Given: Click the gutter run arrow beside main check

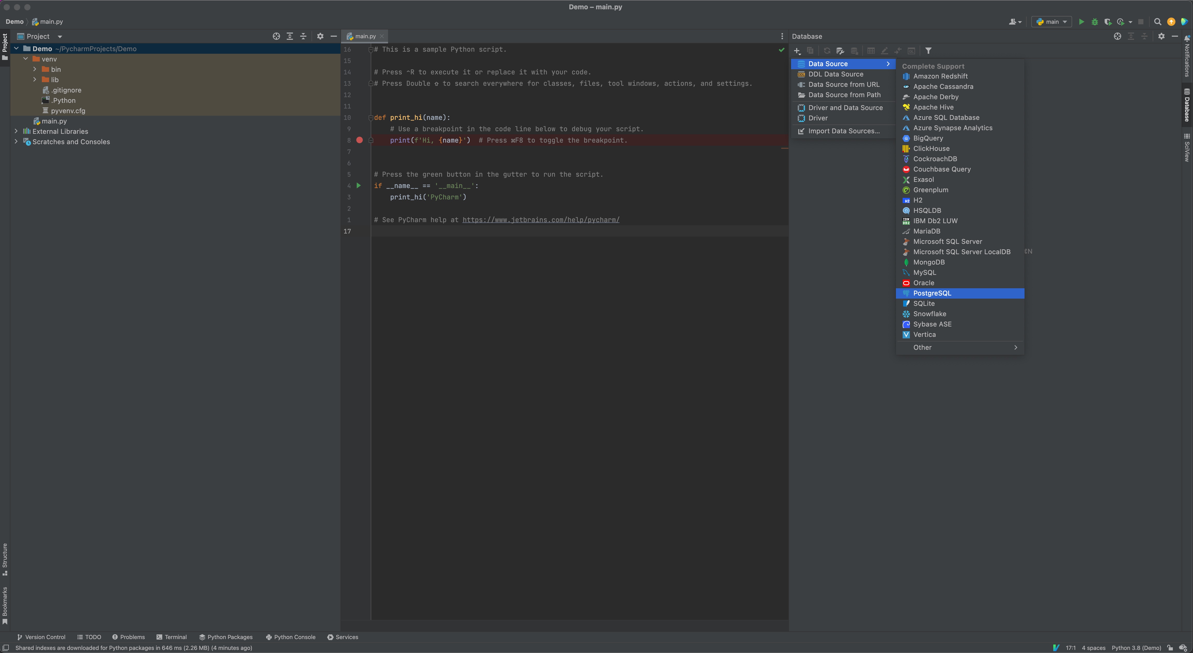Looking at the screenshot, I should (x=359, y=186).
